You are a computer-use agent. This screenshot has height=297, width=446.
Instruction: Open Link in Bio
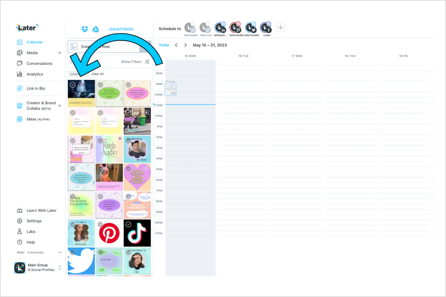[x=36, y=88]
